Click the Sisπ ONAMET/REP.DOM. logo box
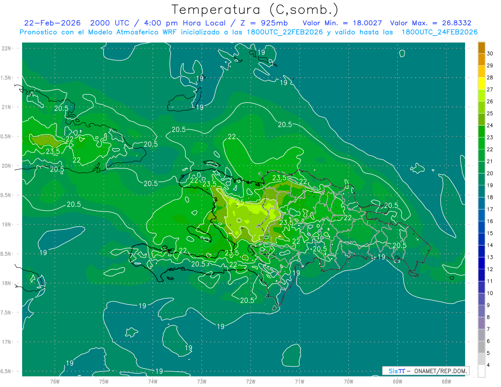 [425, 371]
